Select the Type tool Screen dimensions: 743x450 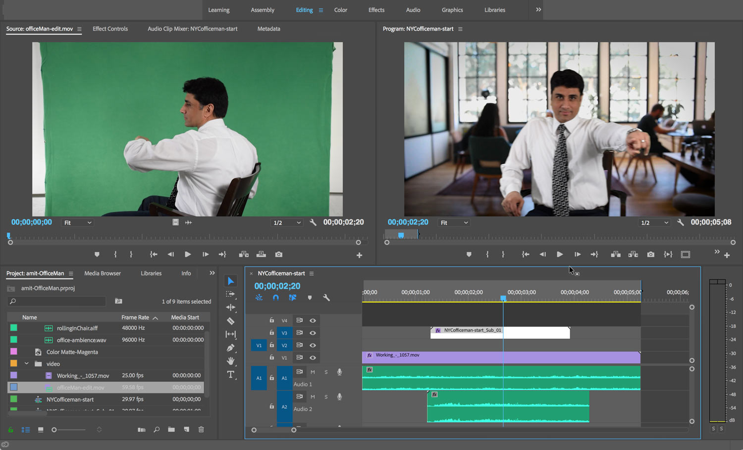coord(230,374)
